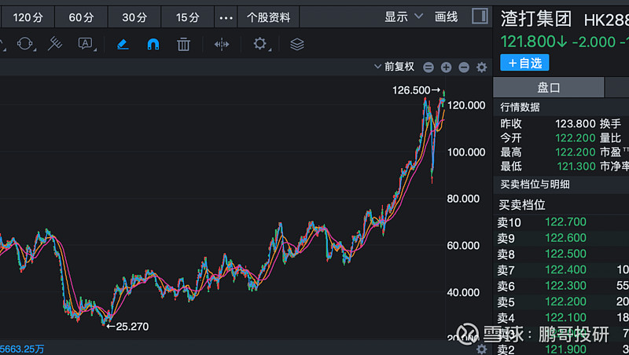Viewport: 629px width, 355px height.
Task: Switch chart to 15分 period
Action: [187, 17]
